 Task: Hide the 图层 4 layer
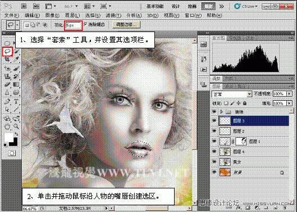214,151
